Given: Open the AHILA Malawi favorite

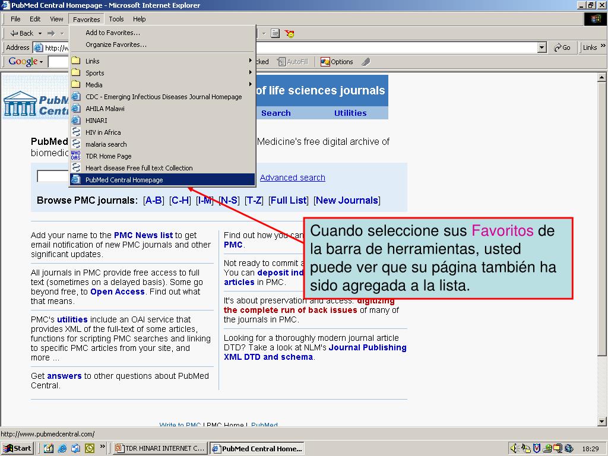Looking at the screenshot, I should pyautogui.click(x=163, y=109).
